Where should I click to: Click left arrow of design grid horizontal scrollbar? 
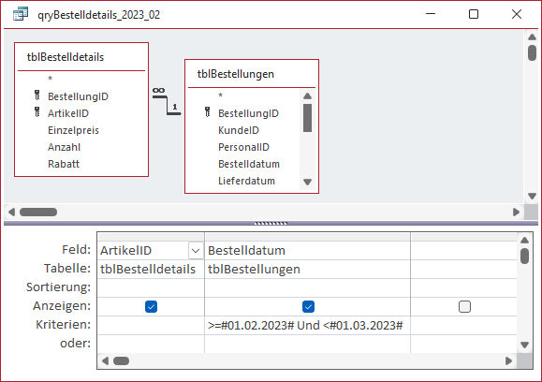105,360
